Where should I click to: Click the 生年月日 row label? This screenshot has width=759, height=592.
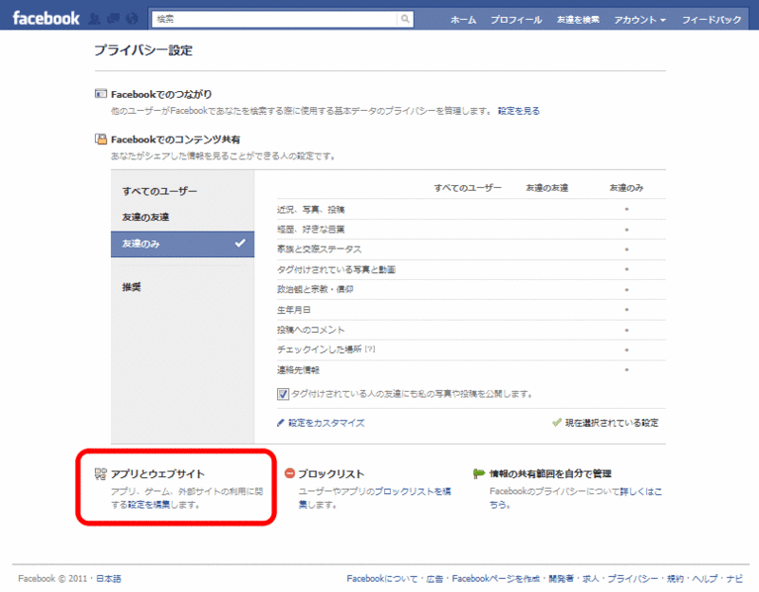click(x=294, y=310)
